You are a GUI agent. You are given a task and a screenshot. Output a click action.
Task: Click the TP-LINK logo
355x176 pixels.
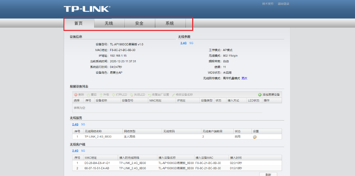(x=87, y=9)
